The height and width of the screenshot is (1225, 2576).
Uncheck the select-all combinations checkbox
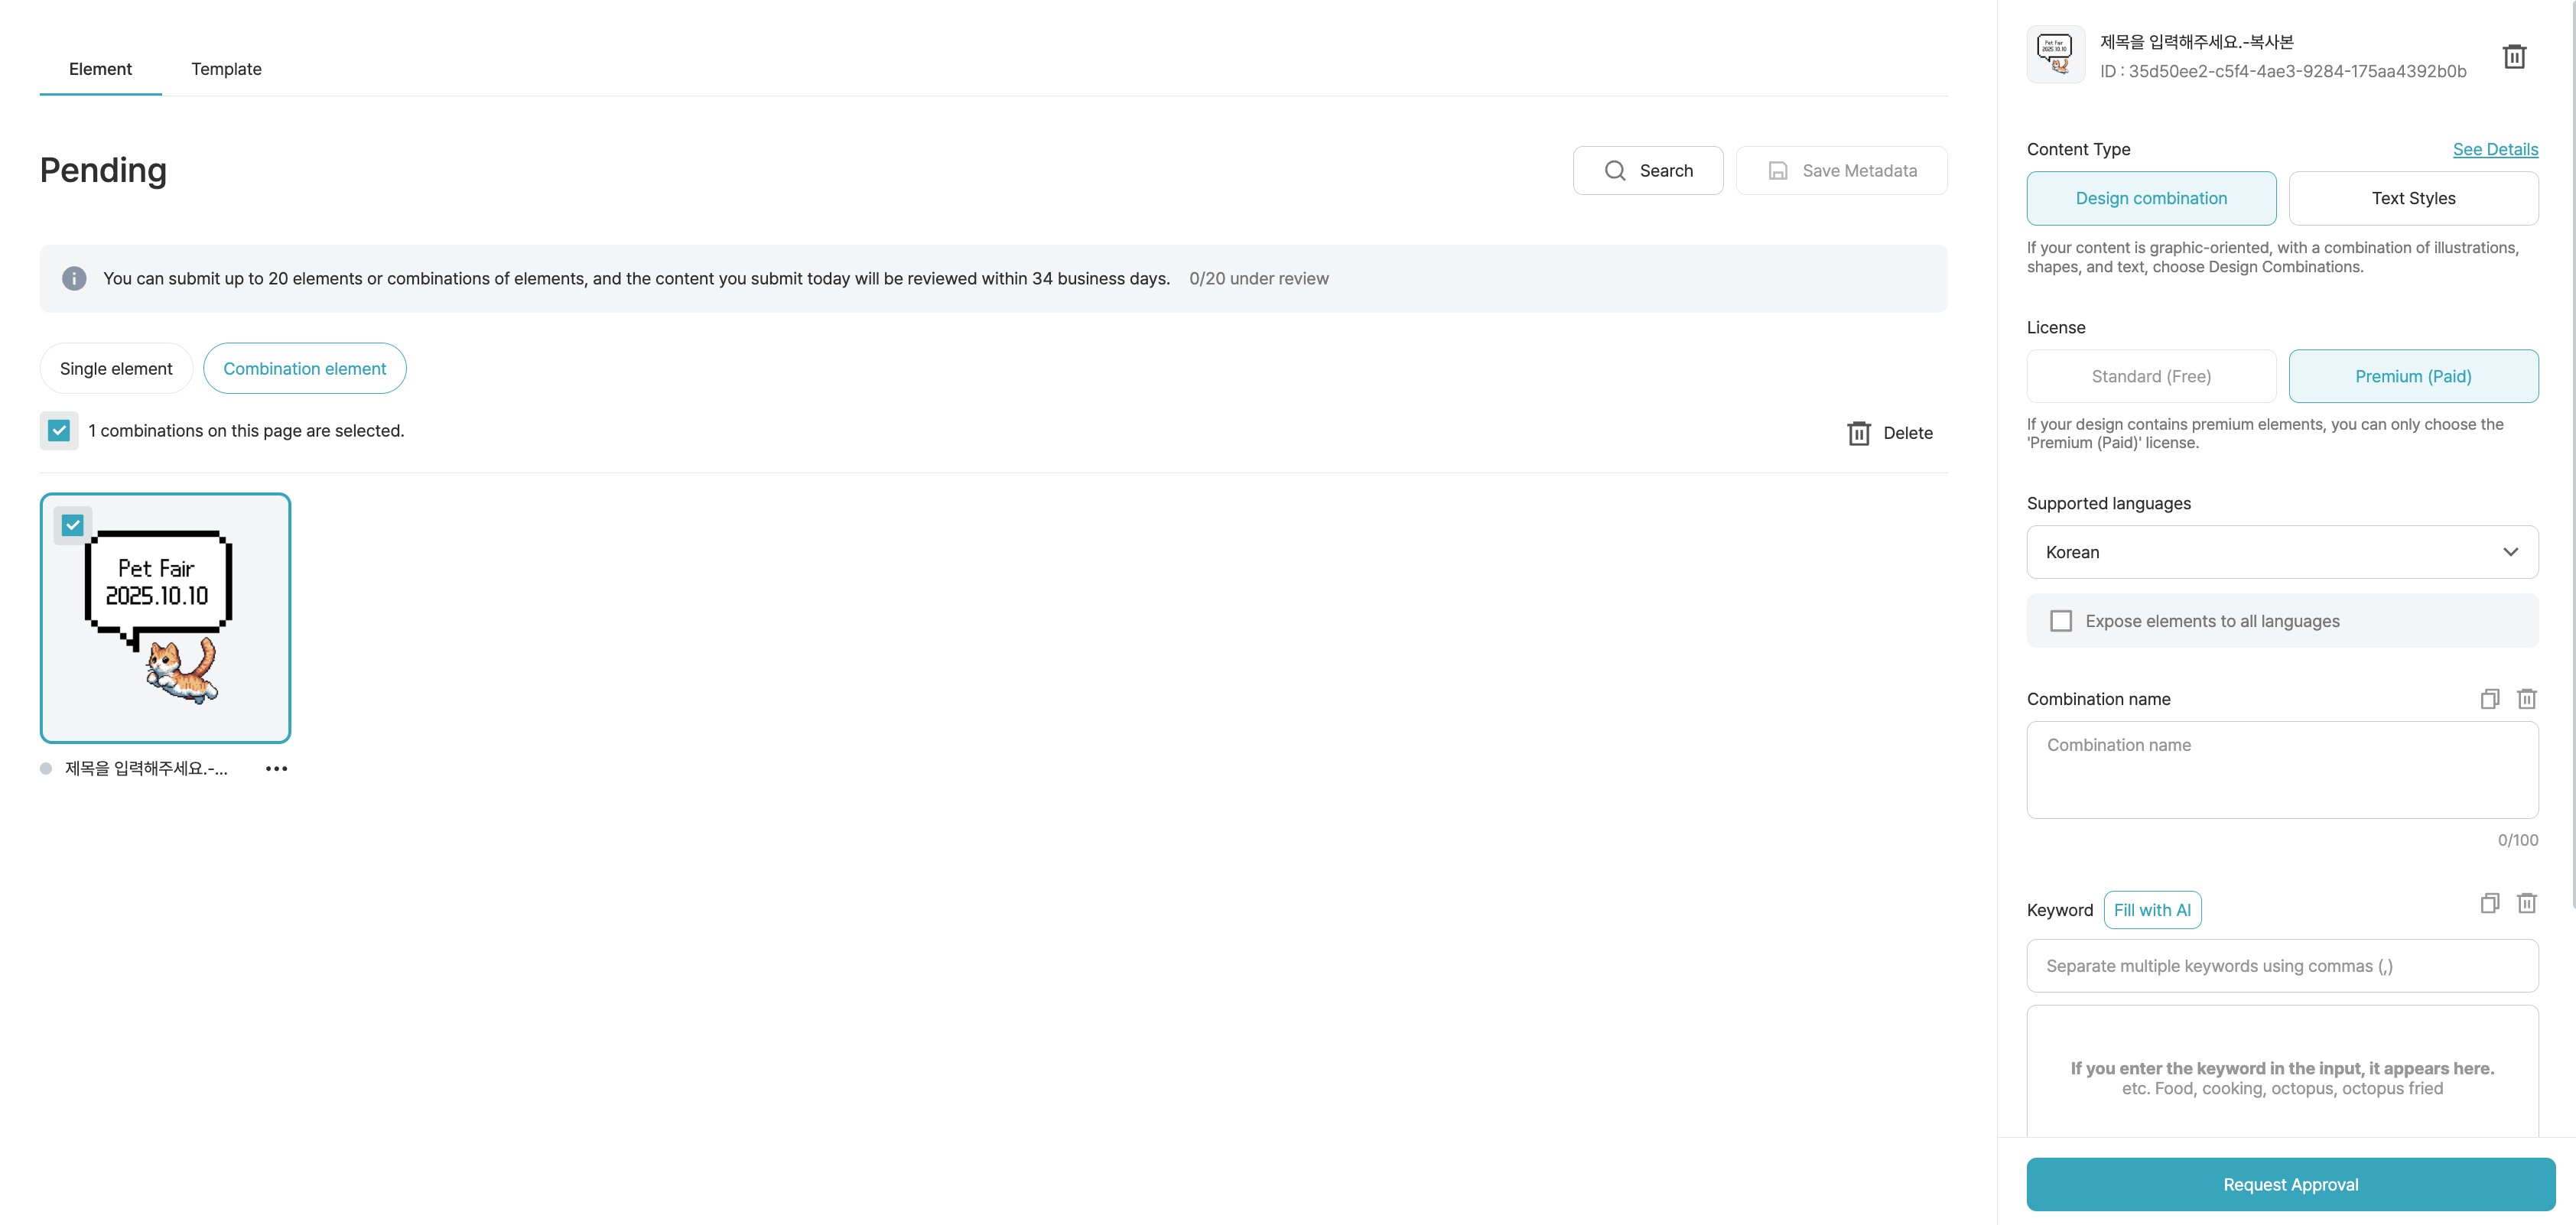coord(59,431)
